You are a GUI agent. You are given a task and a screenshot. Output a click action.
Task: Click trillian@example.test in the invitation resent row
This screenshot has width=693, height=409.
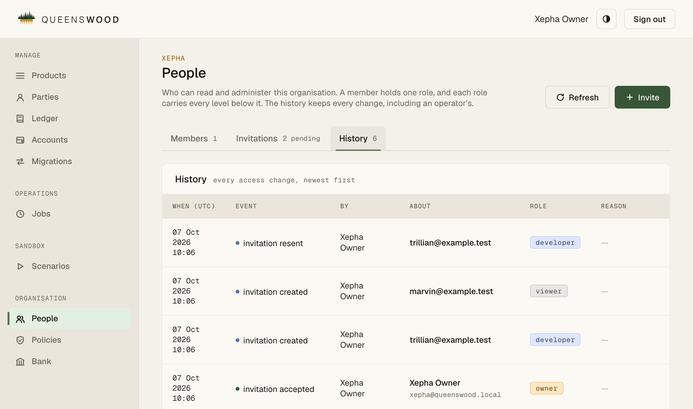tap(450, 242)
